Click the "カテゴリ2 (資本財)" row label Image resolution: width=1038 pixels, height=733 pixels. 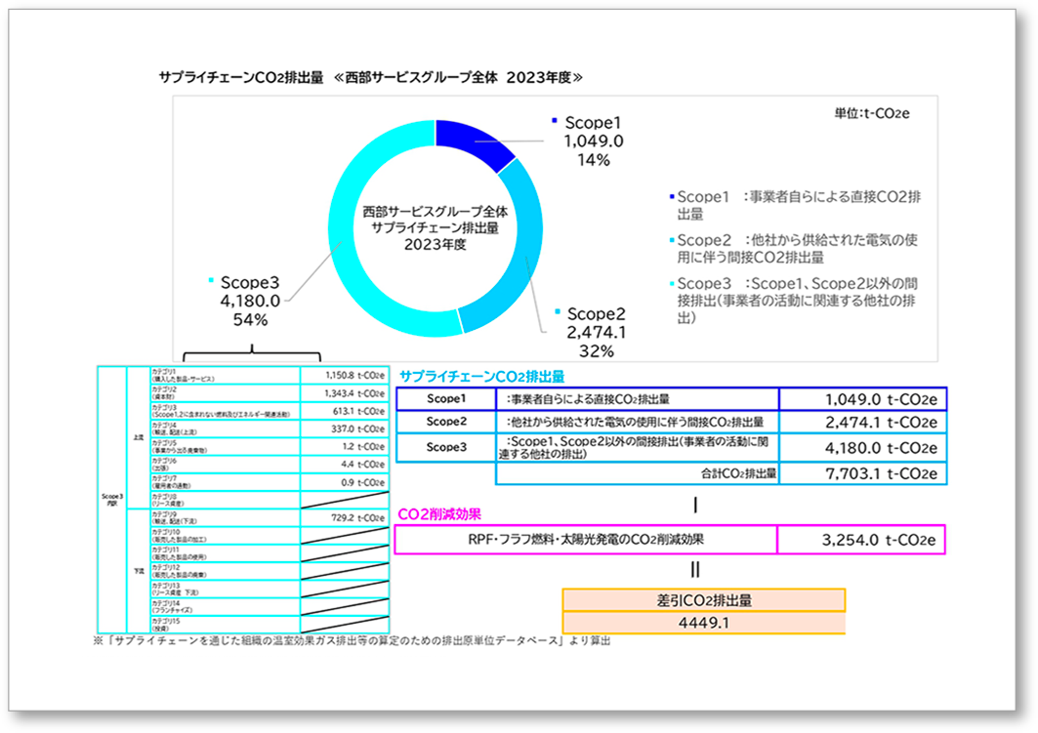[225, 393]
